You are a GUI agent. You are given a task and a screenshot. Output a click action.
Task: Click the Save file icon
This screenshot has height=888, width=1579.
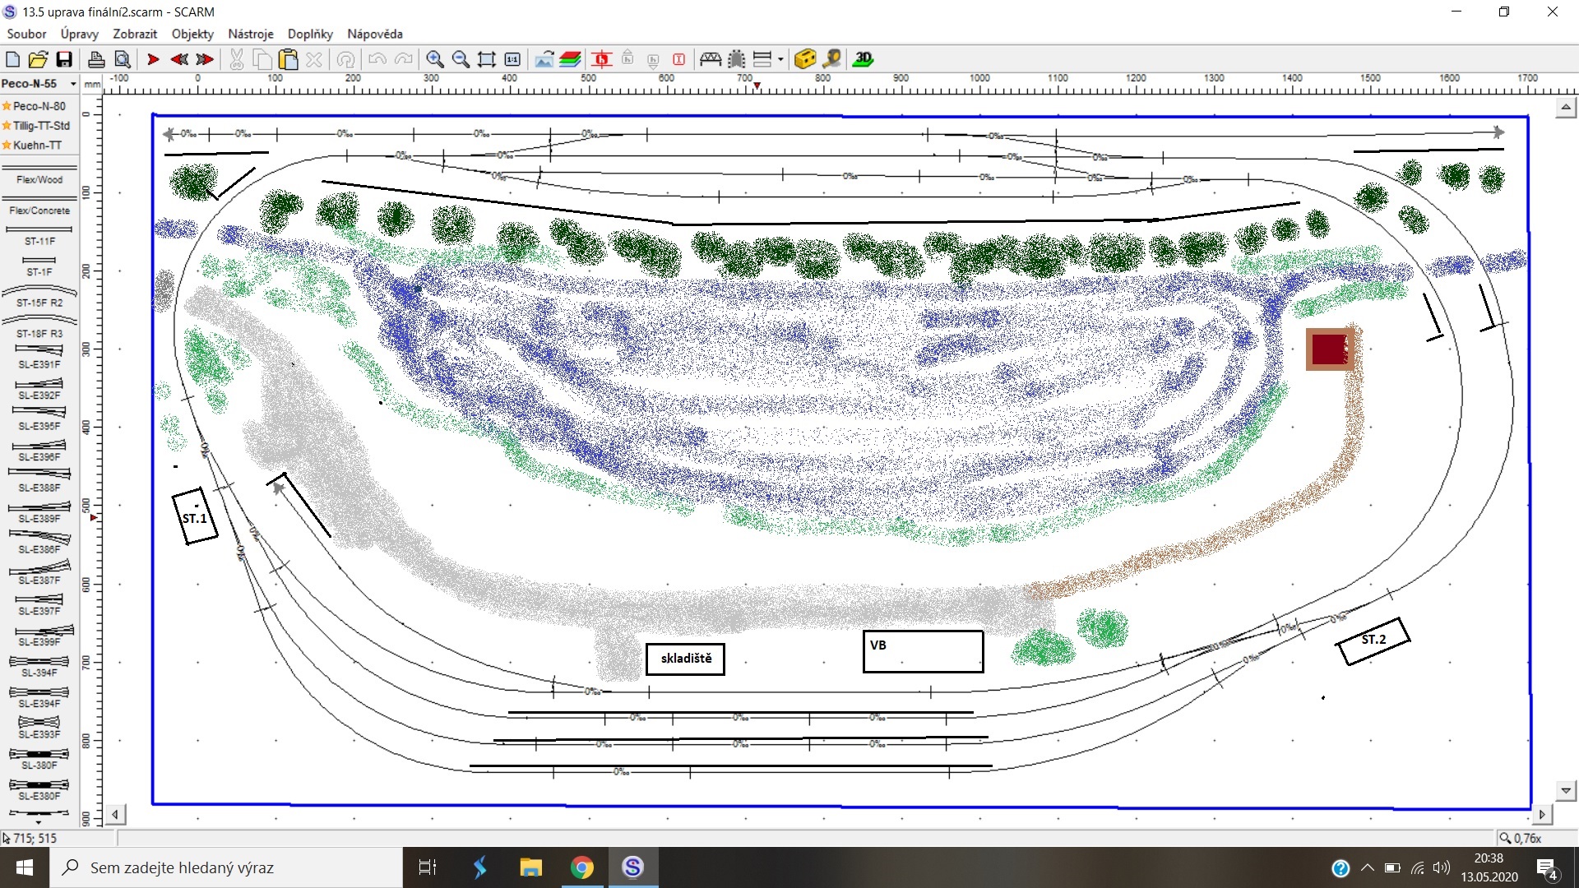point(64,59)
